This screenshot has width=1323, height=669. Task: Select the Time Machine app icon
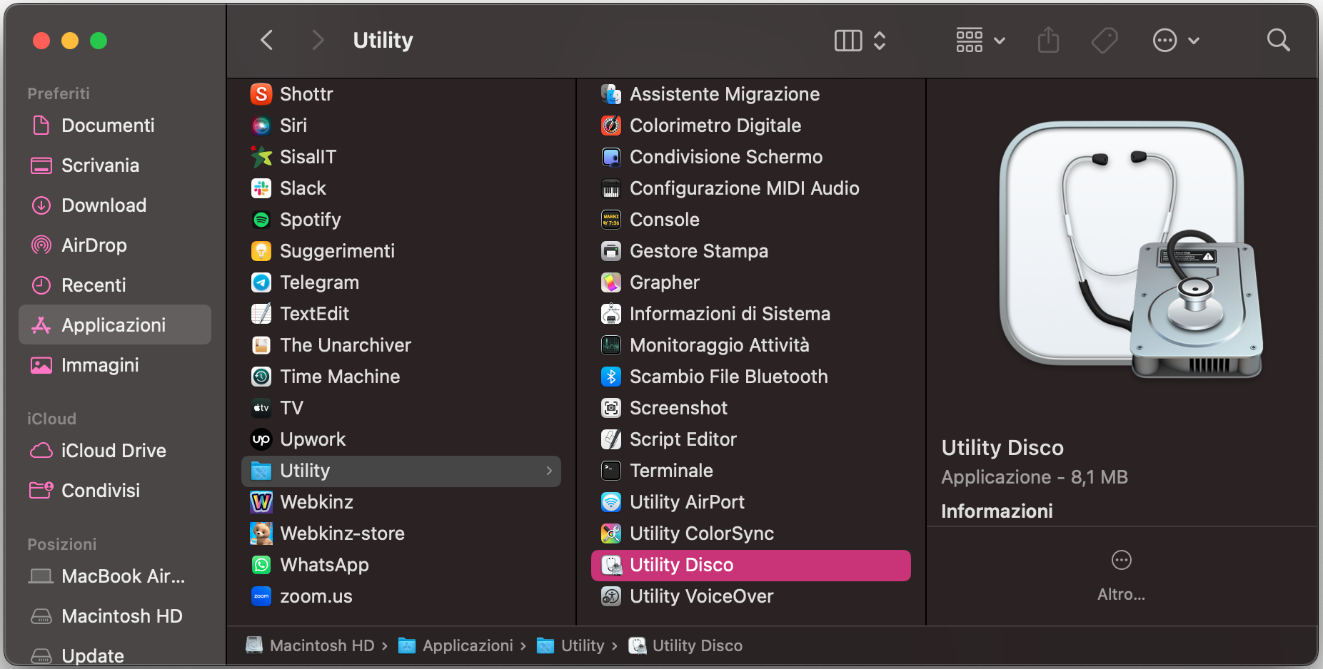tap(261, 377)
